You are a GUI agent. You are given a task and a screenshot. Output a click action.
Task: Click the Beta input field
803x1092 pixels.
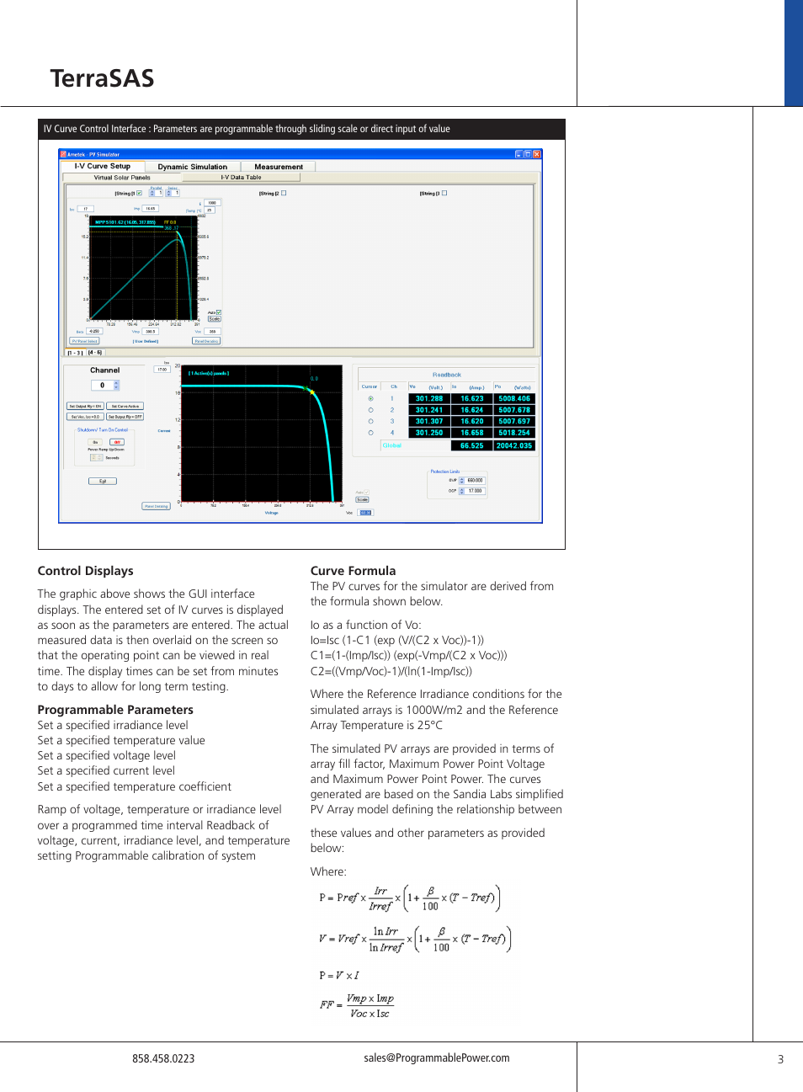(94, 332)
